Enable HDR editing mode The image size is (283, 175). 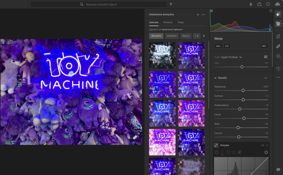click(264, 46)
